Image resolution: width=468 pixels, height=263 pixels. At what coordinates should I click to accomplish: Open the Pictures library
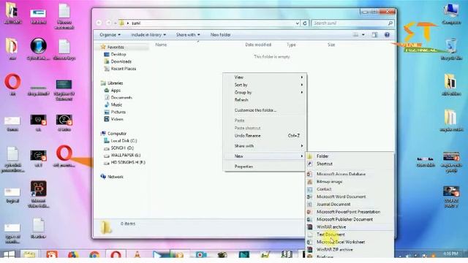(x=118, y=112)
